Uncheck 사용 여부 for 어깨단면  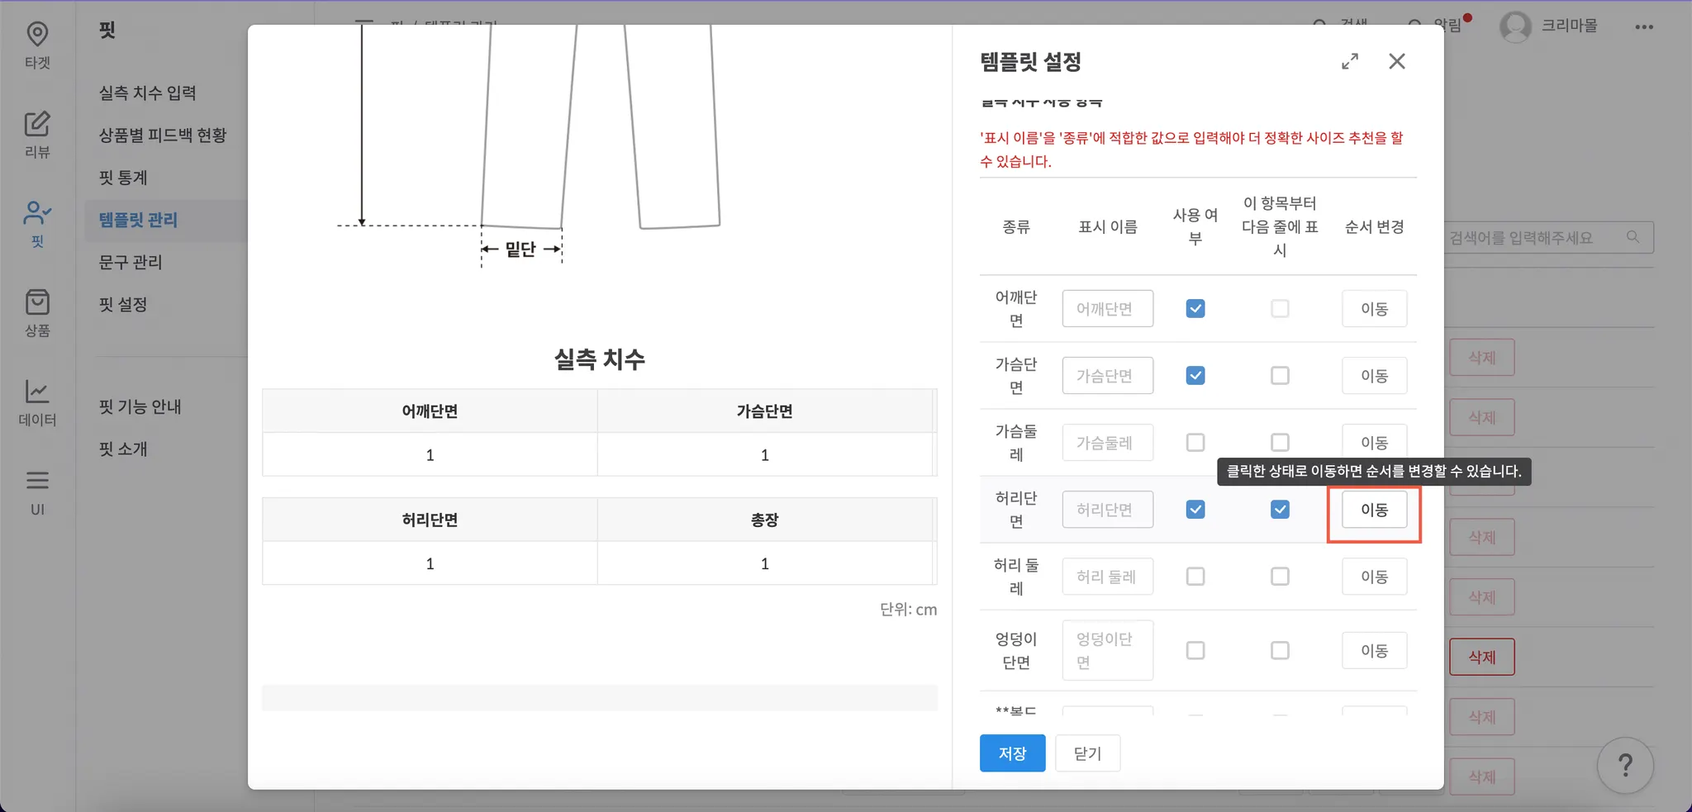point(1195,309)
